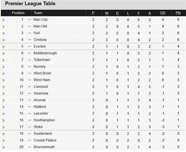Expand the Hull row chevron
This screenshot has height=152, width=186.
click(4, 33)
